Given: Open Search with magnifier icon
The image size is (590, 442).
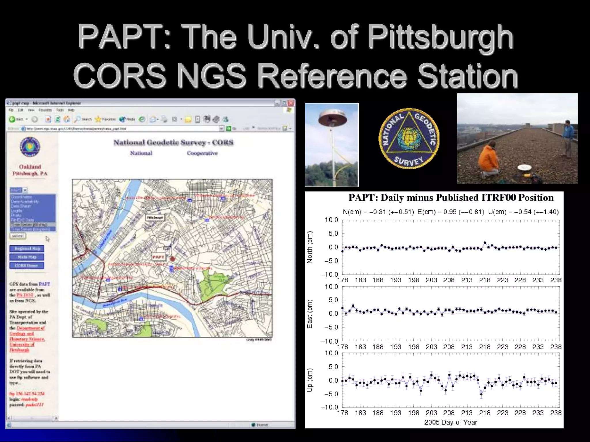Looking at the screenshot, I should coord(83,119).
